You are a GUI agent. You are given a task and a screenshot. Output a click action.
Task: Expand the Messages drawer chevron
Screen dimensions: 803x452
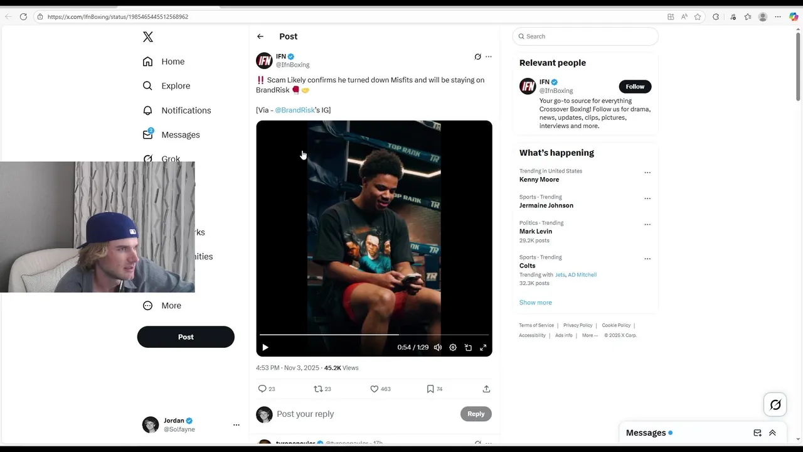tap(772, 433)
